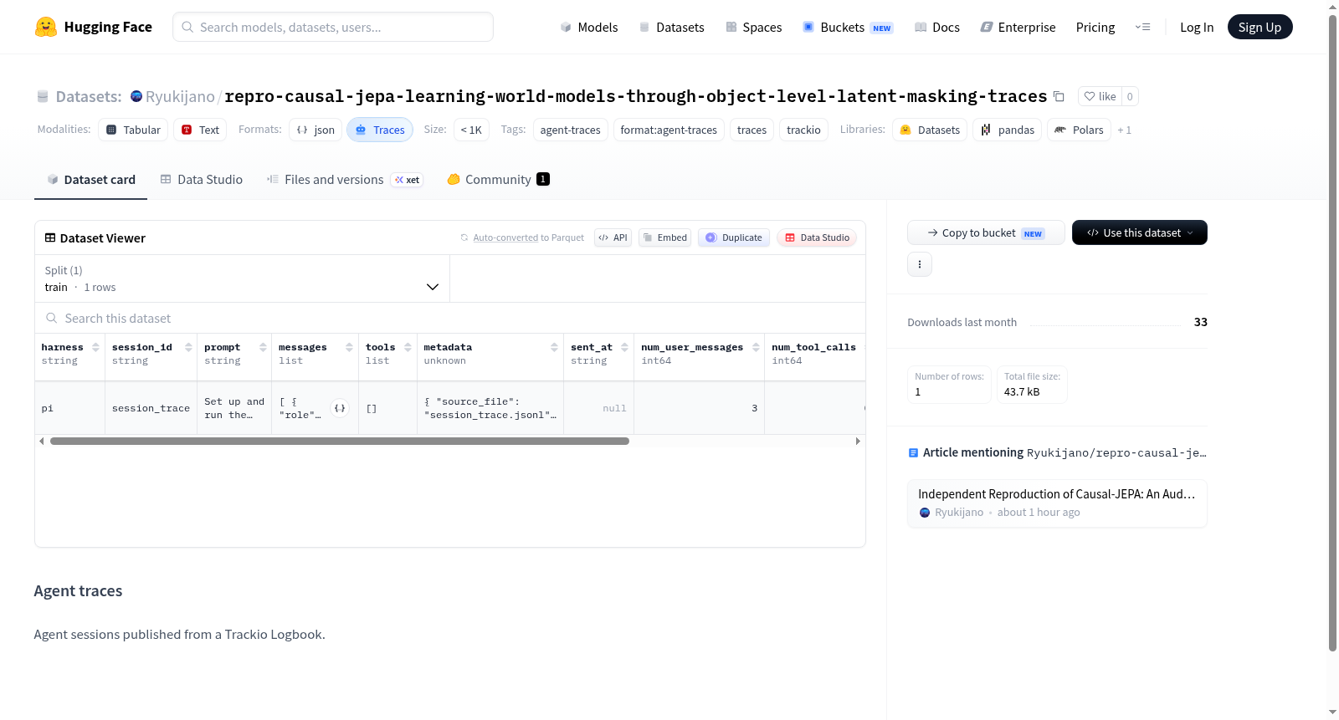Image resolution: width=1339 pixels, height=720 pixels.
Task: Click the Datasets stack icon in title
Action: [x=43, y=97]
